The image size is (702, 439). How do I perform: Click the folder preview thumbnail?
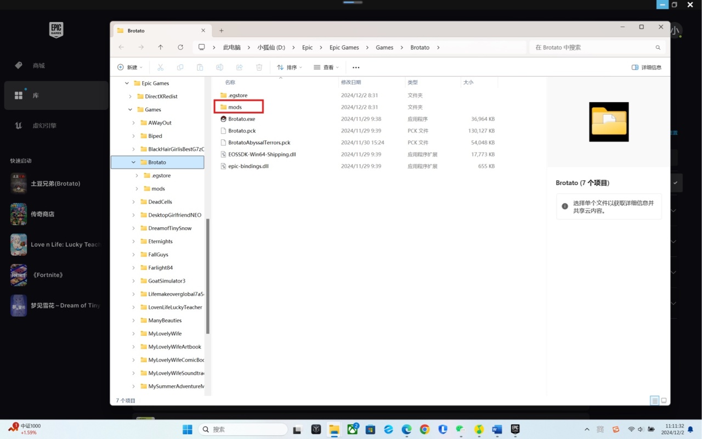609,122
